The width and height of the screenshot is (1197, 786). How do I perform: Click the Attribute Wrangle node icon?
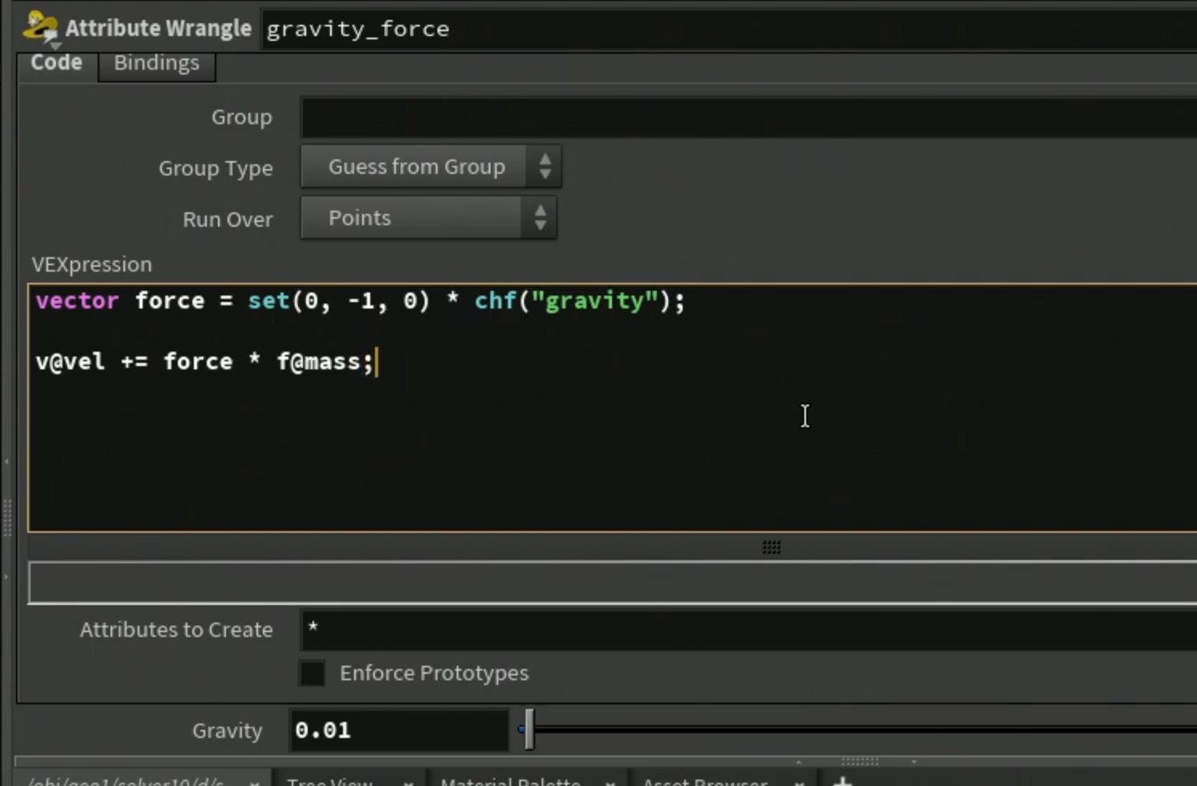[x=40, y=27]
